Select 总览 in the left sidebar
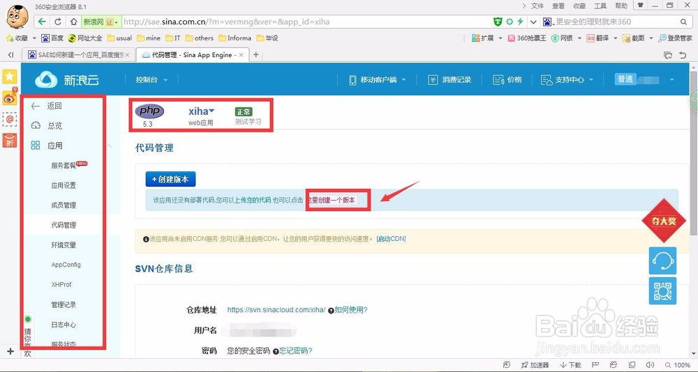 click(x=46, y=126)
